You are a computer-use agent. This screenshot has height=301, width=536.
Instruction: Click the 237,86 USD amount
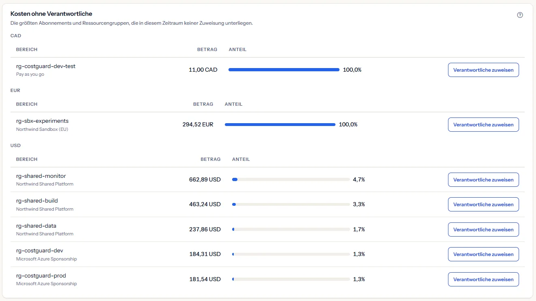205,229
